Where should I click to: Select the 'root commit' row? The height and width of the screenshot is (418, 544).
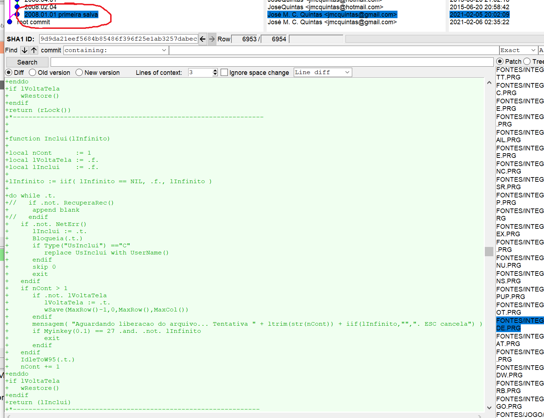[x=34, y=22]
